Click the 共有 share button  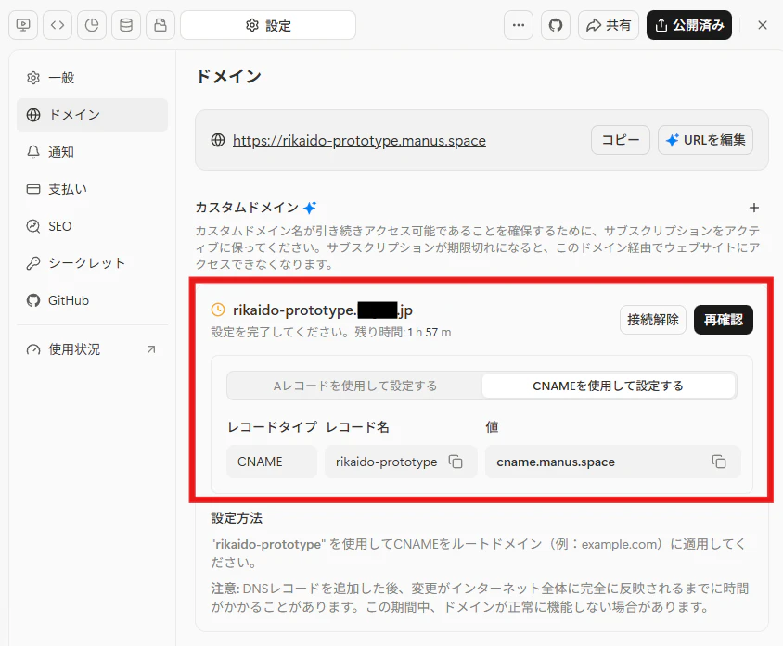point(609,25)
